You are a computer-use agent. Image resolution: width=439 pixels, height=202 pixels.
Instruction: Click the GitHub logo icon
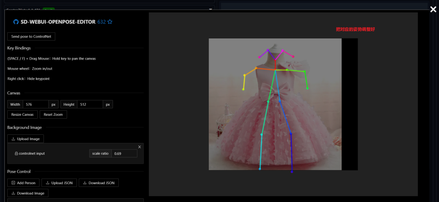[16, 22]
